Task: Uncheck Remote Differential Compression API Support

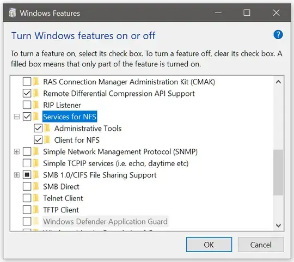Action: [27, 93]
